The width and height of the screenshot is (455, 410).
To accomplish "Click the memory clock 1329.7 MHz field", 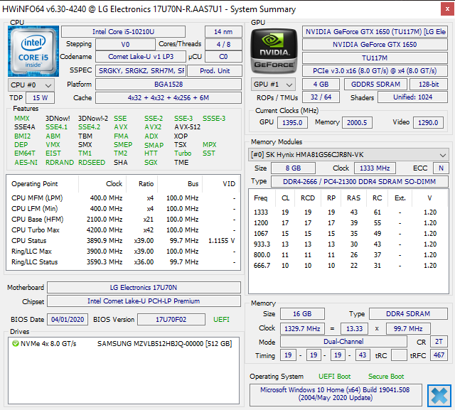I will point(302,329).
